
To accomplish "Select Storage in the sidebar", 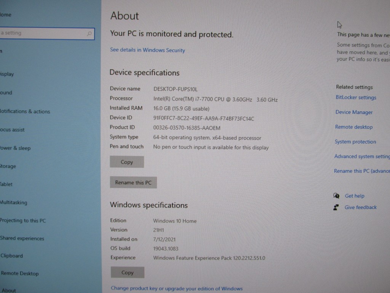I will tap(8, 166).
